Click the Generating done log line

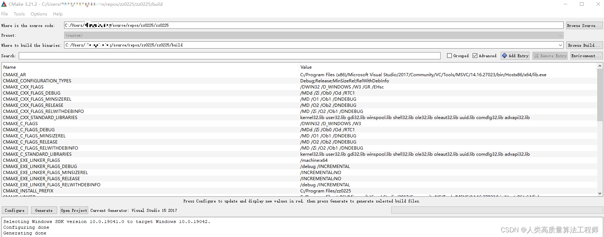[25, 233]
